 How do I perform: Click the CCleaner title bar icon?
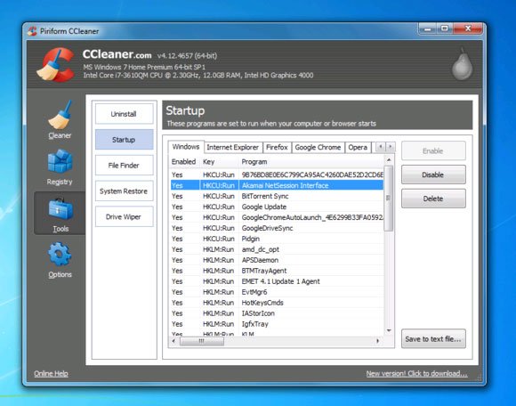coord(32,31)
